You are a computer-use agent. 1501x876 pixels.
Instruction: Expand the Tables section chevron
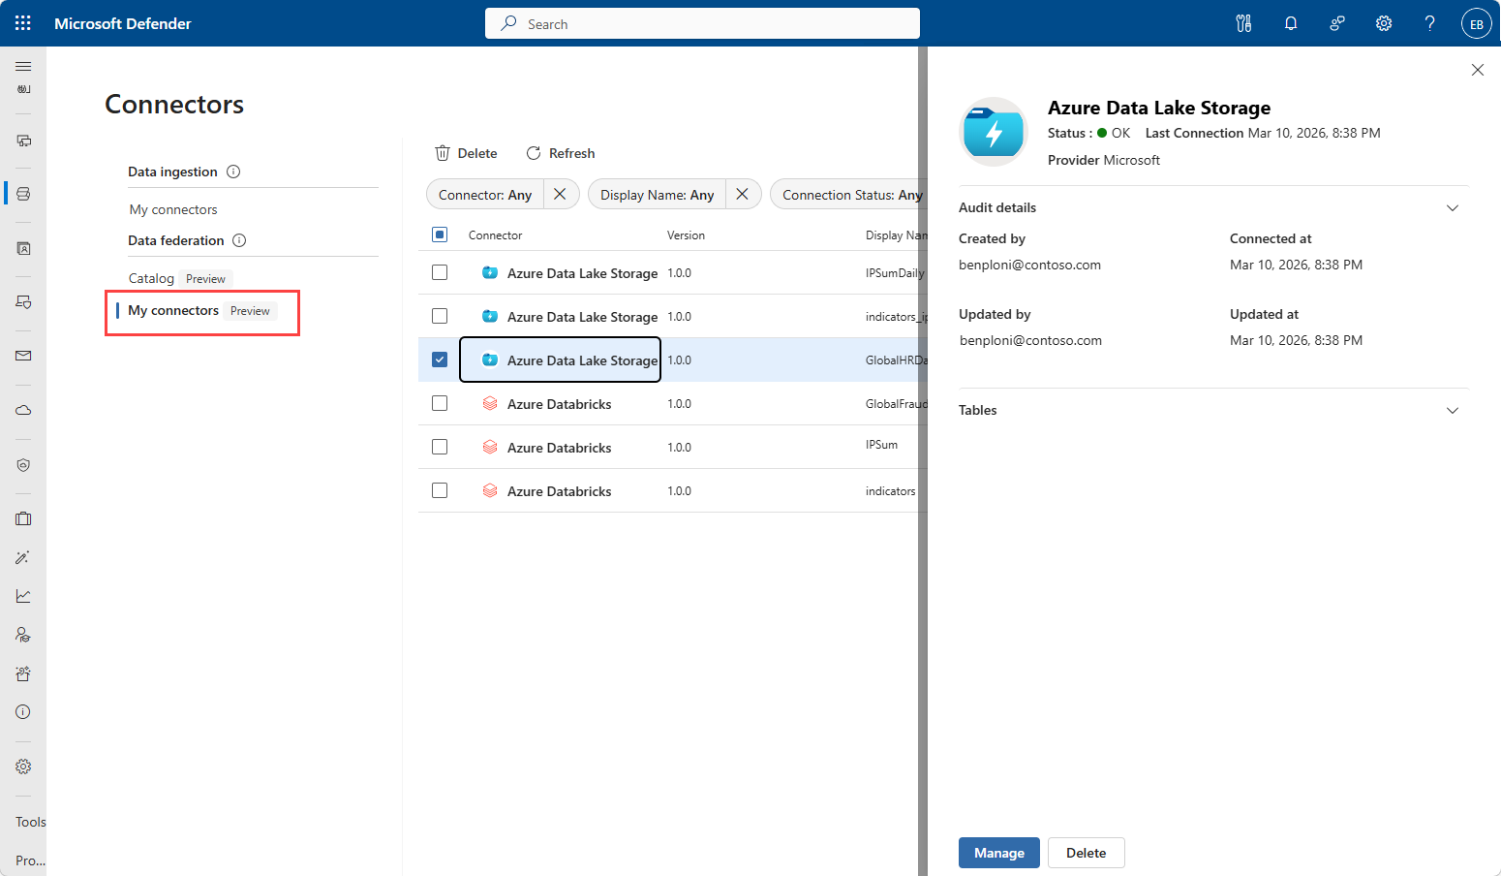tap(1453, 410)
